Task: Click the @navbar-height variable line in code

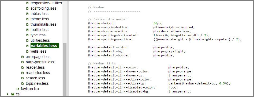Action: [x=125, y=23]
